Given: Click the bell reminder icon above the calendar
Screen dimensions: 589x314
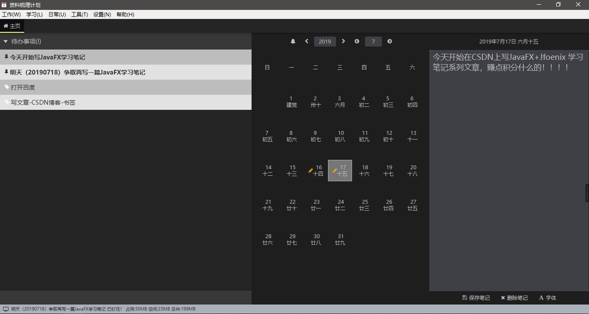Looking at the screenshot, I should point(293,41).
